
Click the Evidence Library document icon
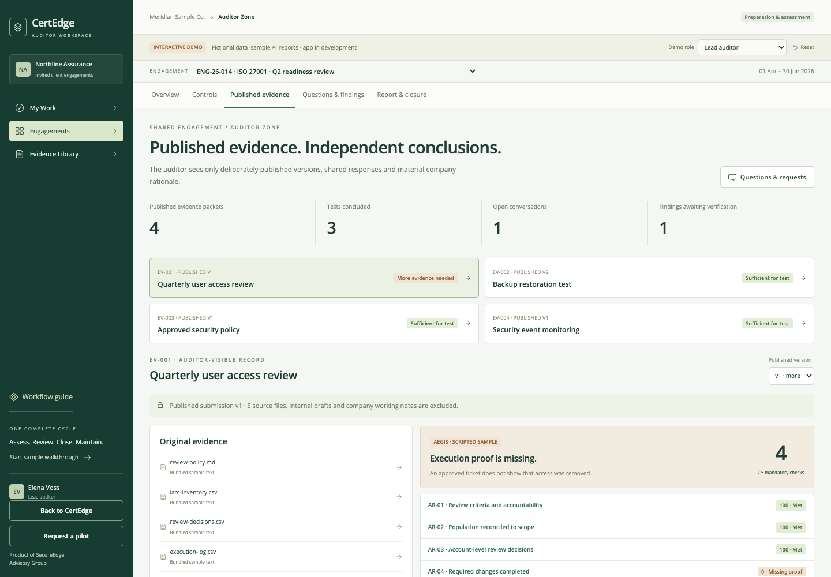coord(20,154)
